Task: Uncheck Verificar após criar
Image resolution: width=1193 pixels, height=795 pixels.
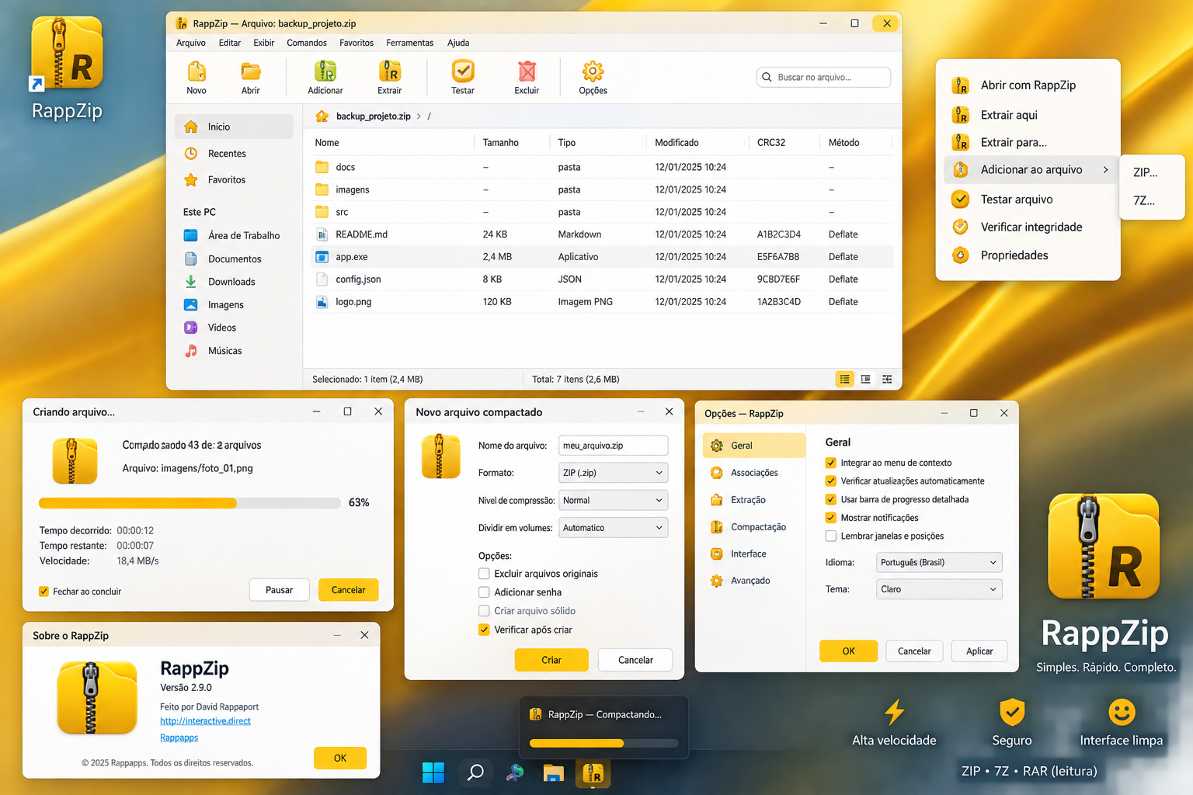Action: click(x=484, y=630)
